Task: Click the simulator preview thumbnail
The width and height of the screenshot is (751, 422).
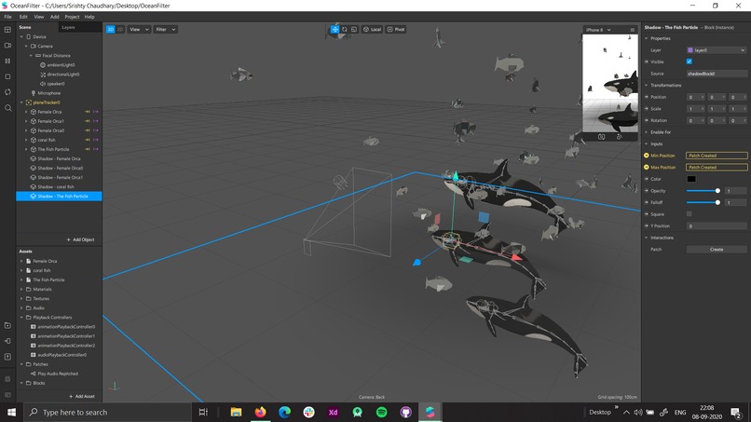Action: [609, 83]
